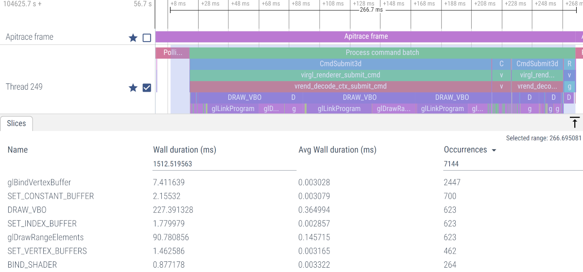Screen dimensions: 583x272
Task: Select the truncated virgl_rend... slice
Action: [537, 75]
